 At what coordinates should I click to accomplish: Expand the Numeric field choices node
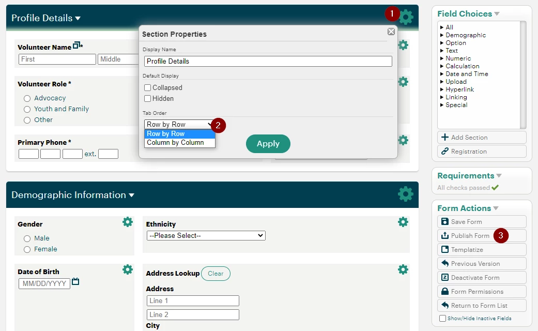[442, 58]
